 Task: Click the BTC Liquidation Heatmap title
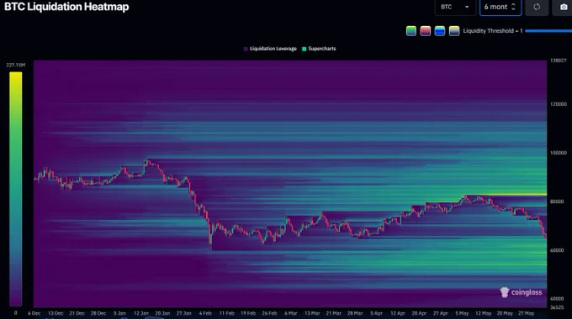coord(66,7)
